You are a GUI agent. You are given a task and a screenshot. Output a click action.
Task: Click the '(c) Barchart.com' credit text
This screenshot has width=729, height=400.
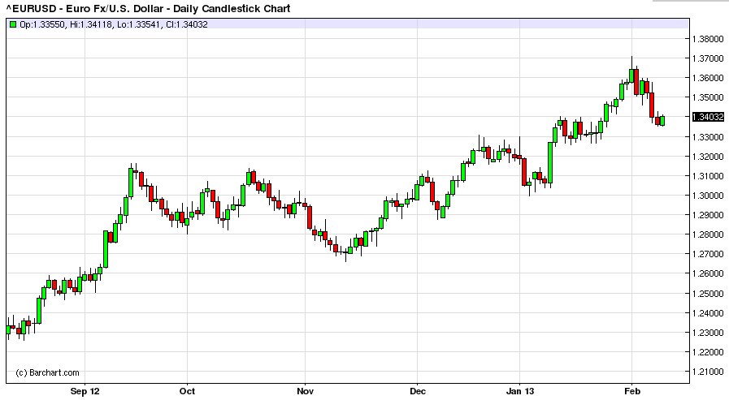pyautogui.click(x=47, y=372)
